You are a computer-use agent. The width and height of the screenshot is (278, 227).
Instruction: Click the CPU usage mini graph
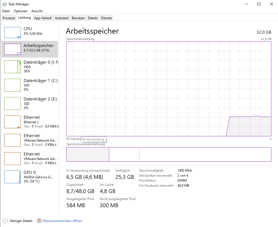tap(12, 33)
